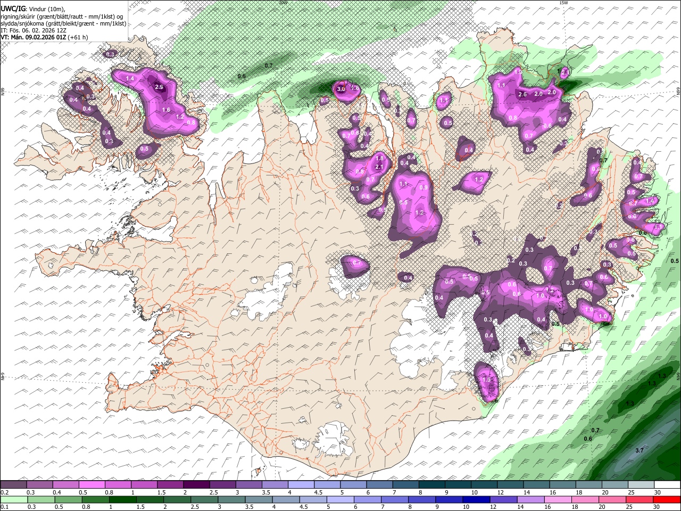
Task: Click the 3.0 precipitation value on the north coast
Action: (342, 89)
